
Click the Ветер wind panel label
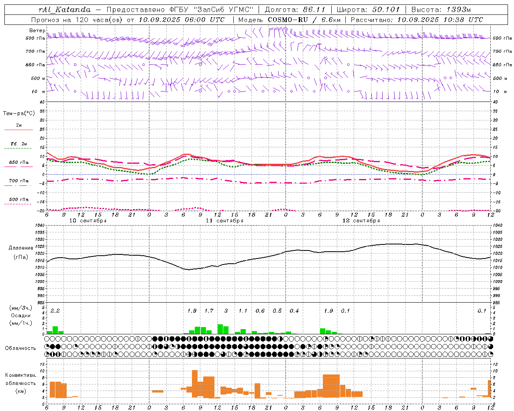[x=37, y=31]
